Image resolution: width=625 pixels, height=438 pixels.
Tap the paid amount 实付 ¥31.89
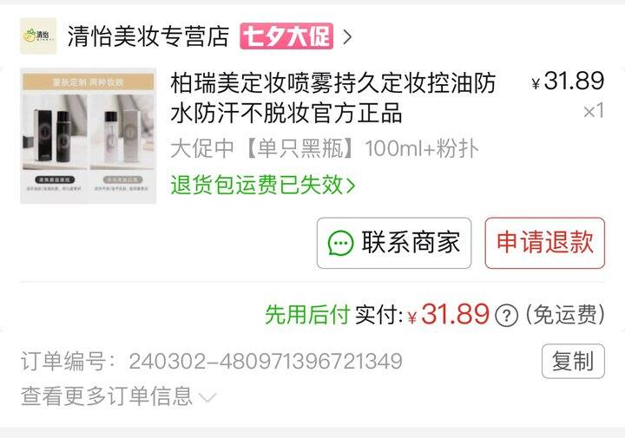(x=422, y=315)
